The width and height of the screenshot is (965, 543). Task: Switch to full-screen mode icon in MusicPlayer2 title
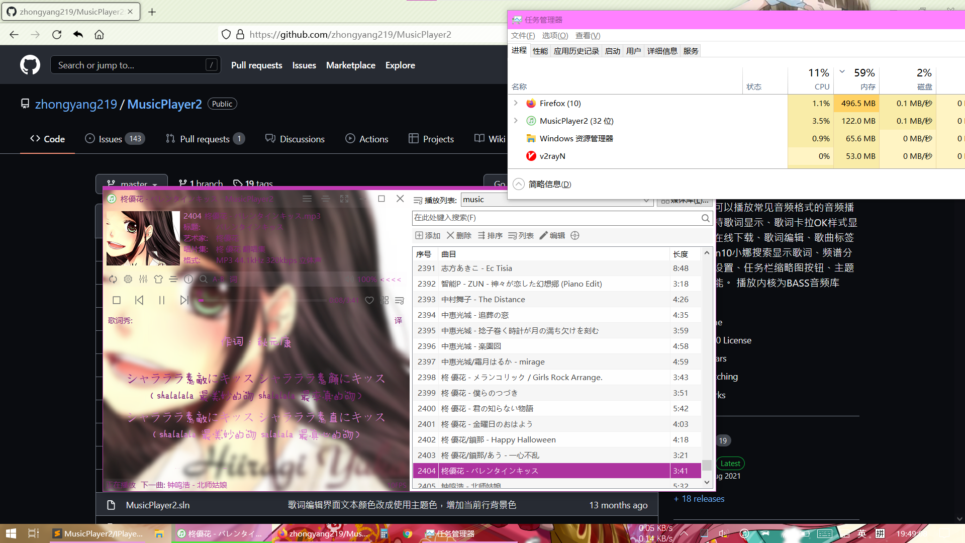click(344, 199)
